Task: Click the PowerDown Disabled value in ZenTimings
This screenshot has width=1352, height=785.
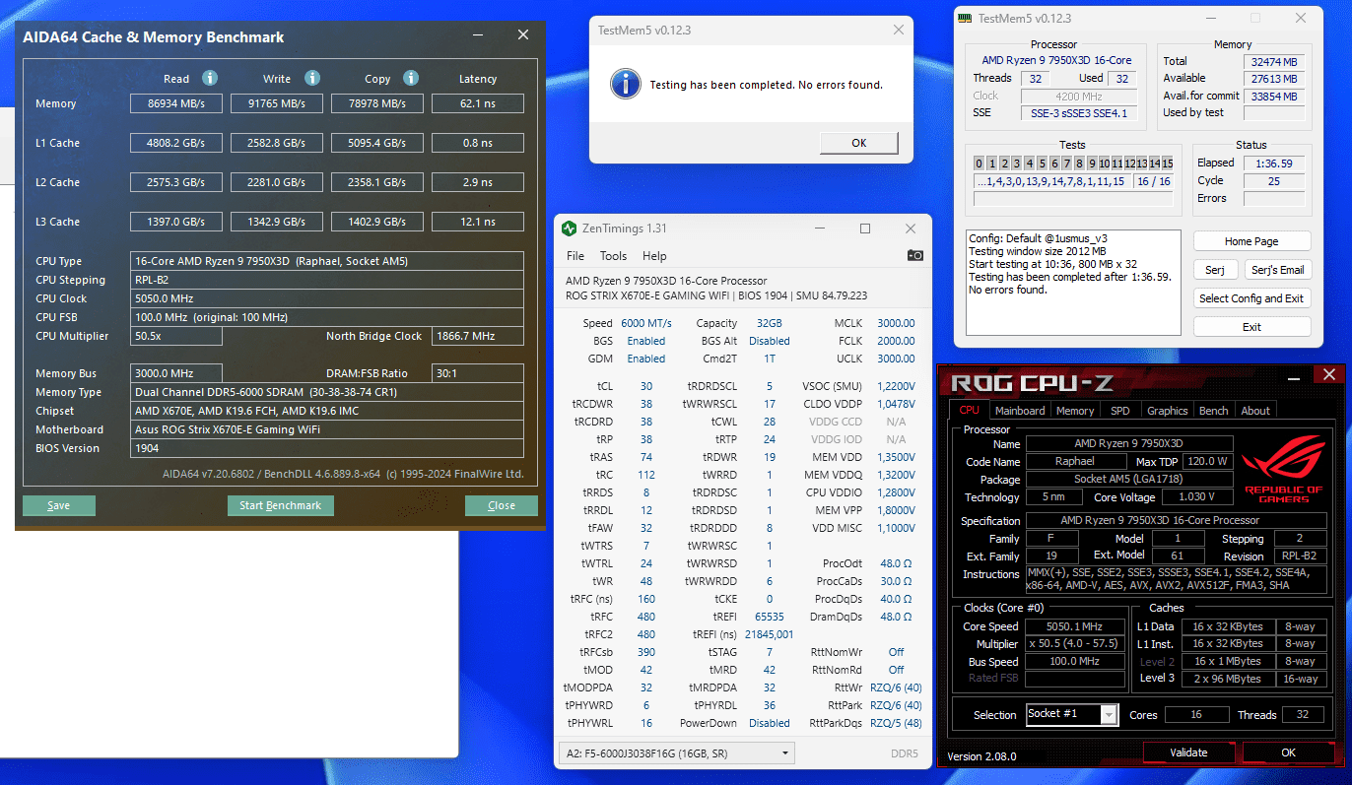Action: coord(770,723)
